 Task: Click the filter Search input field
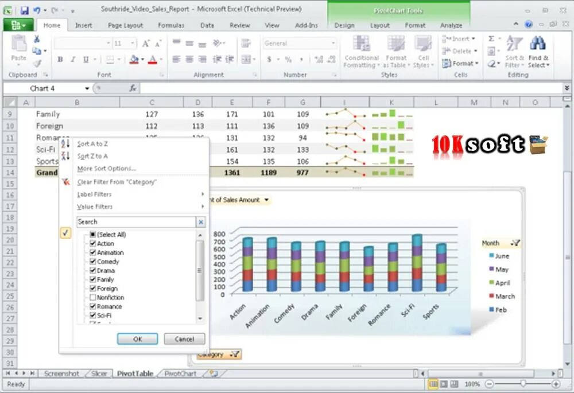click(x=136, y=222)
